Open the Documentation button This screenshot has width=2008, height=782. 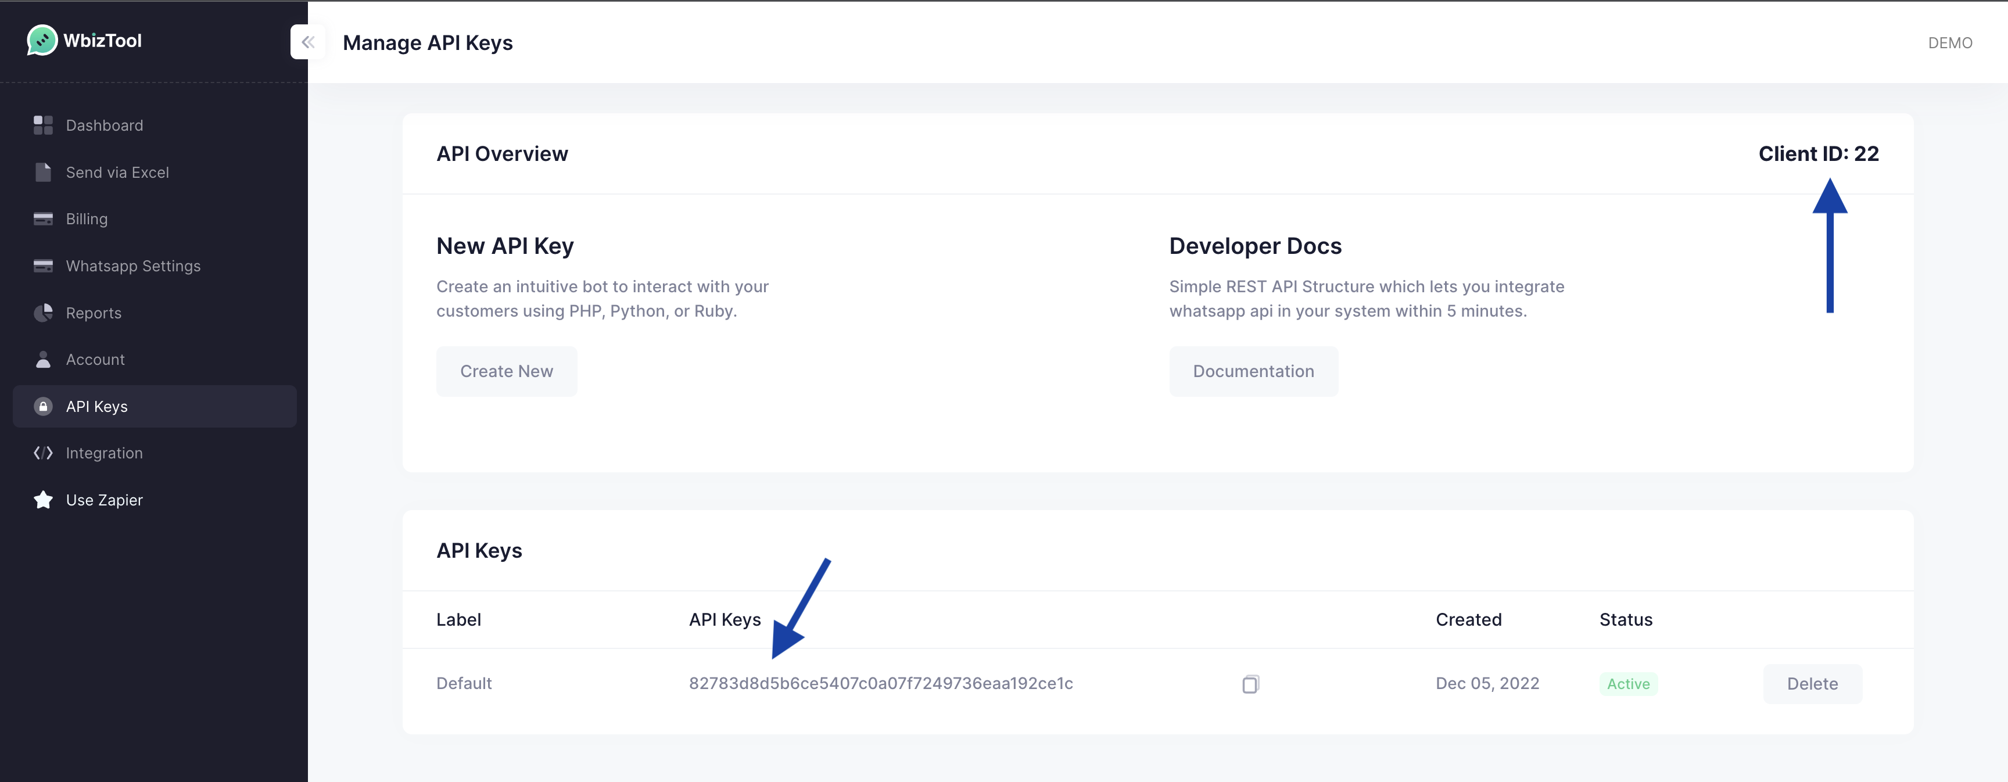(1253, 371)
